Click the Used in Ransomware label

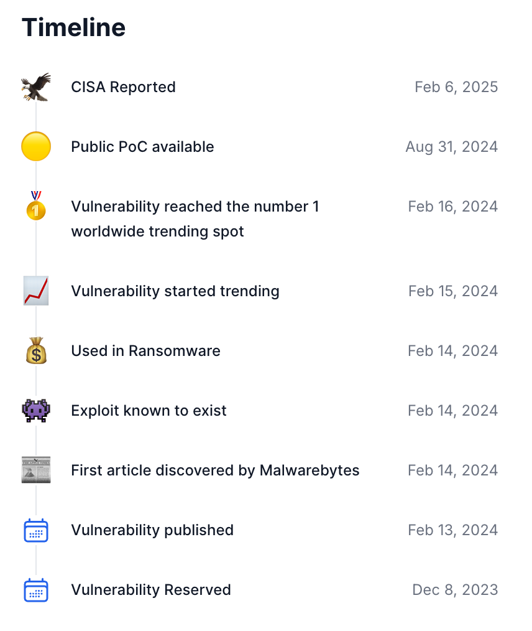pyautogui.click(x=145, y=351)
